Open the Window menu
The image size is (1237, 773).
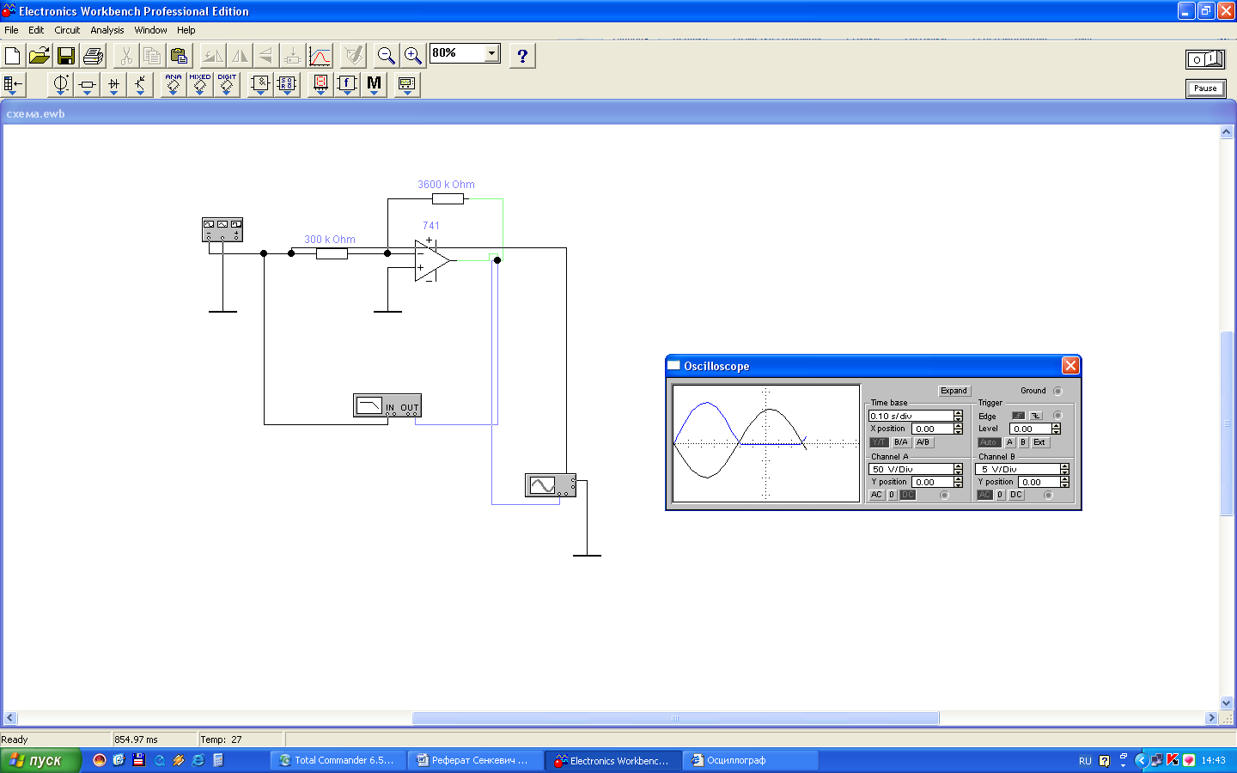click(x=150, y=30)
